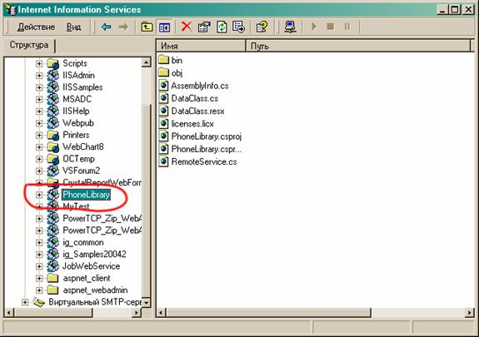
Task: Select the PhoneLibrary tree item
Action: [x=86, y=195]
